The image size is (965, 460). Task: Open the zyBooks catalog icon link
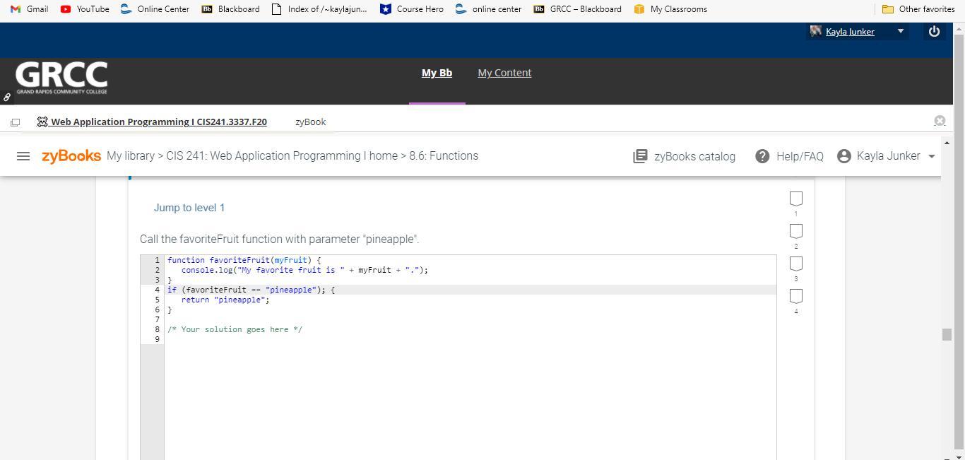(x=640, y=156)
